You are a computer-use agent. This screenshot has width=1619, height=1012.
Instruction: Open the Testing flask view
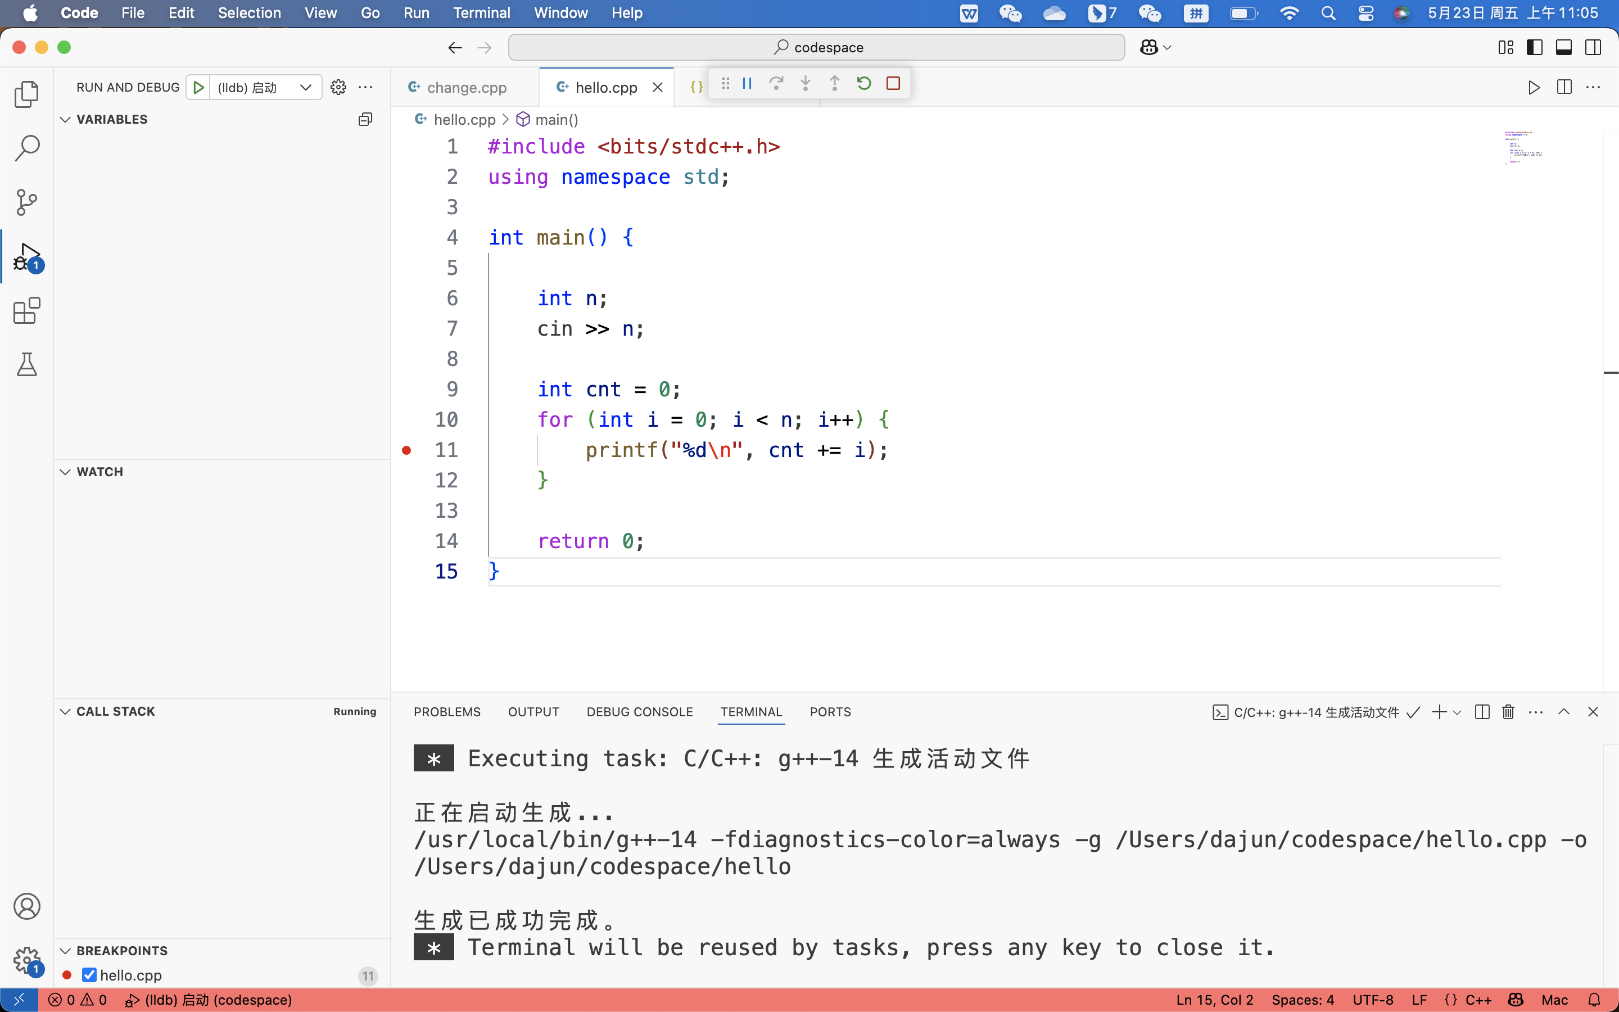pyautogui.click(x=27, y=365)
